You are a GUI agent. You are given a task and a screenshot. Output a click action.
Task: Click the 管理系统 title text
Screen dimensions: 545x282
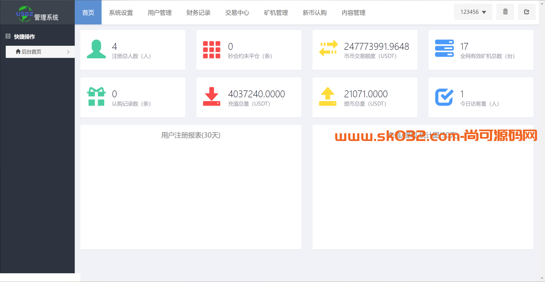pos(46,17)
